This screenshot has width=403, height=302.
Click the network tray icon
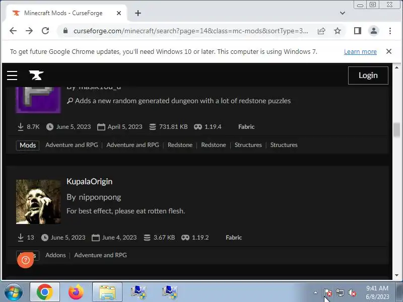point(340,292)
